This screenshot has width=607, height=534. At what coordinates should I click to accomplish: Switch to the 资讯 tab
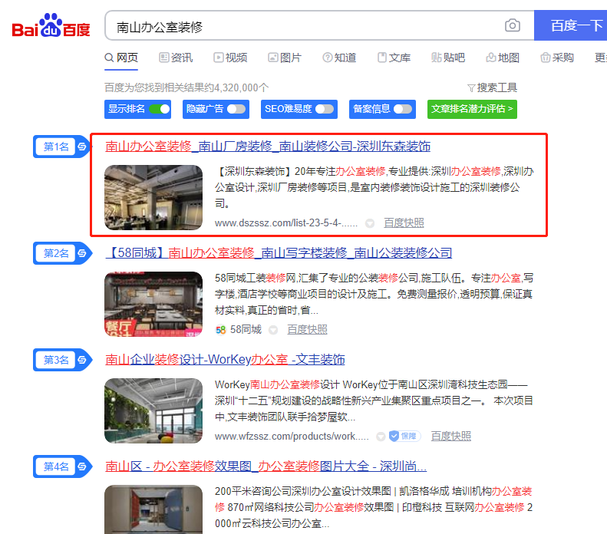click(x=176, y=58)
